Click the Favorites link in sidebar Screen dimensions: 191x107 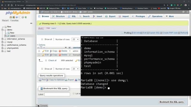tap(14, 21)
